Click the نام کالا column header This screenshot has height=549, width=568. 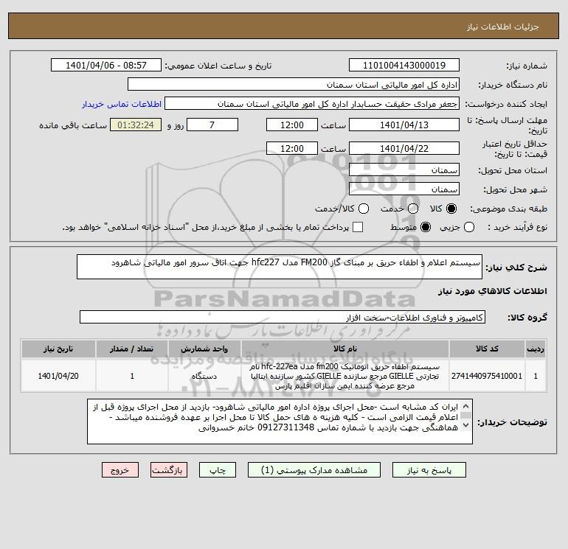(345, 349)
